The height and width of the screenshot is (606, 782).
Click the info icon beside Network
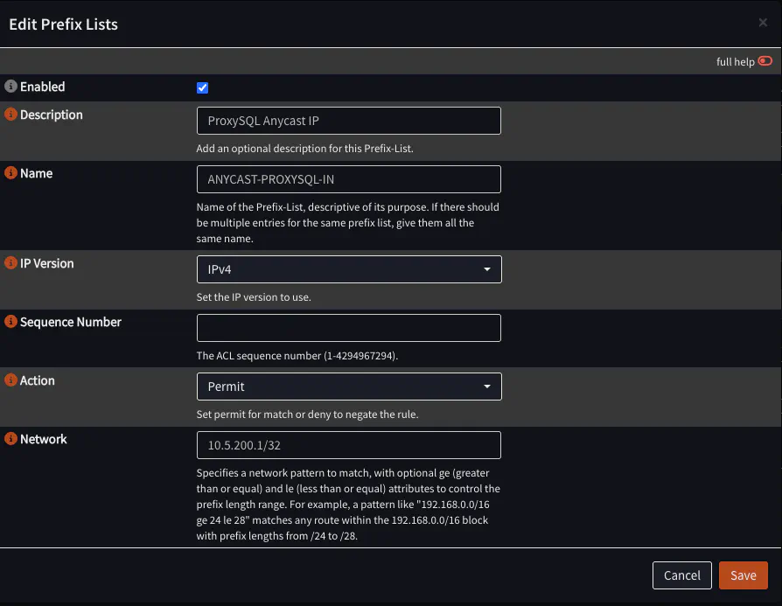pos(10,438)
